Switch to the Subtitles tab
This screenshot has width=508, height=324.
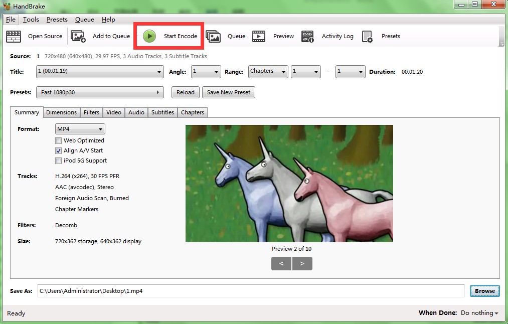click(162, 112)
